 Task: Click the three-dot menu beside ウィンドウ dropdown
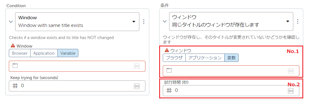tap(298, 21)
